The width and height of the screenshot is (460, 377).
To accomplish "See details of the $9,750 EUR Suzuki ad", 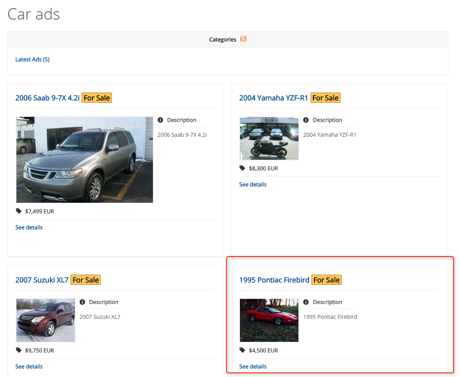I will pyautogui.click(x=29, y=366).
